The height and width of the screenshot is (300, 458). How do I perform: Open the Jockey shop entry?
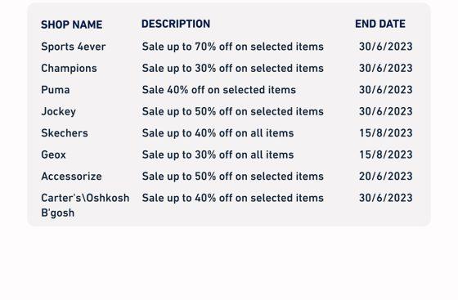pos(58,112)
